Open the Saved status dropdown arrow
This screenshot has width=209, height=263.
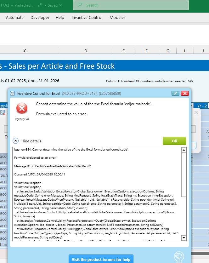coord(60,5)
